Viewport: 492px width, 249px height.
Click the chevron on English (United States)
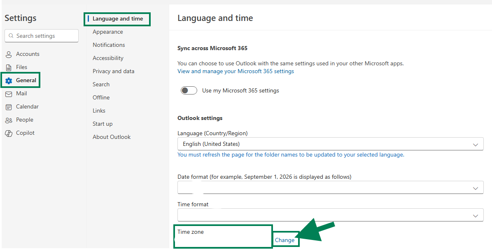pyautogui.click(x=476, y=145)
